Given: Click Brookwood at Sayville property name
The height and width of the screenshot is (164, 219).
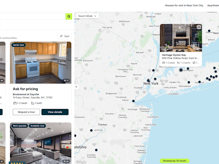Looking at the screenshot, I should tap(26, 94).
